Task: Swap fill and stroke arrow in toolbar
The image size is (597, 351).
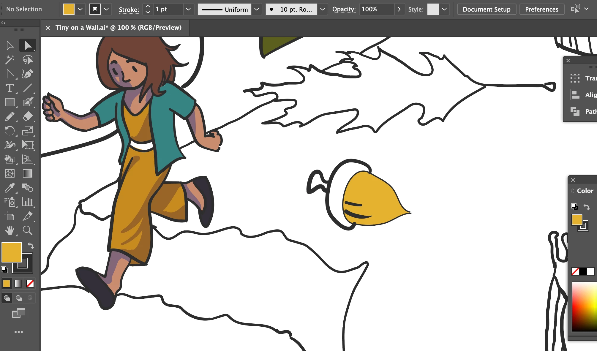Action: 31,246
